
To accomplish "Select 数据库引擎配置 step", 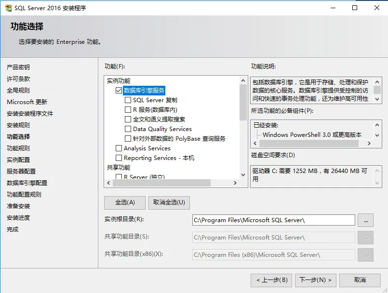I will [27, 183].
